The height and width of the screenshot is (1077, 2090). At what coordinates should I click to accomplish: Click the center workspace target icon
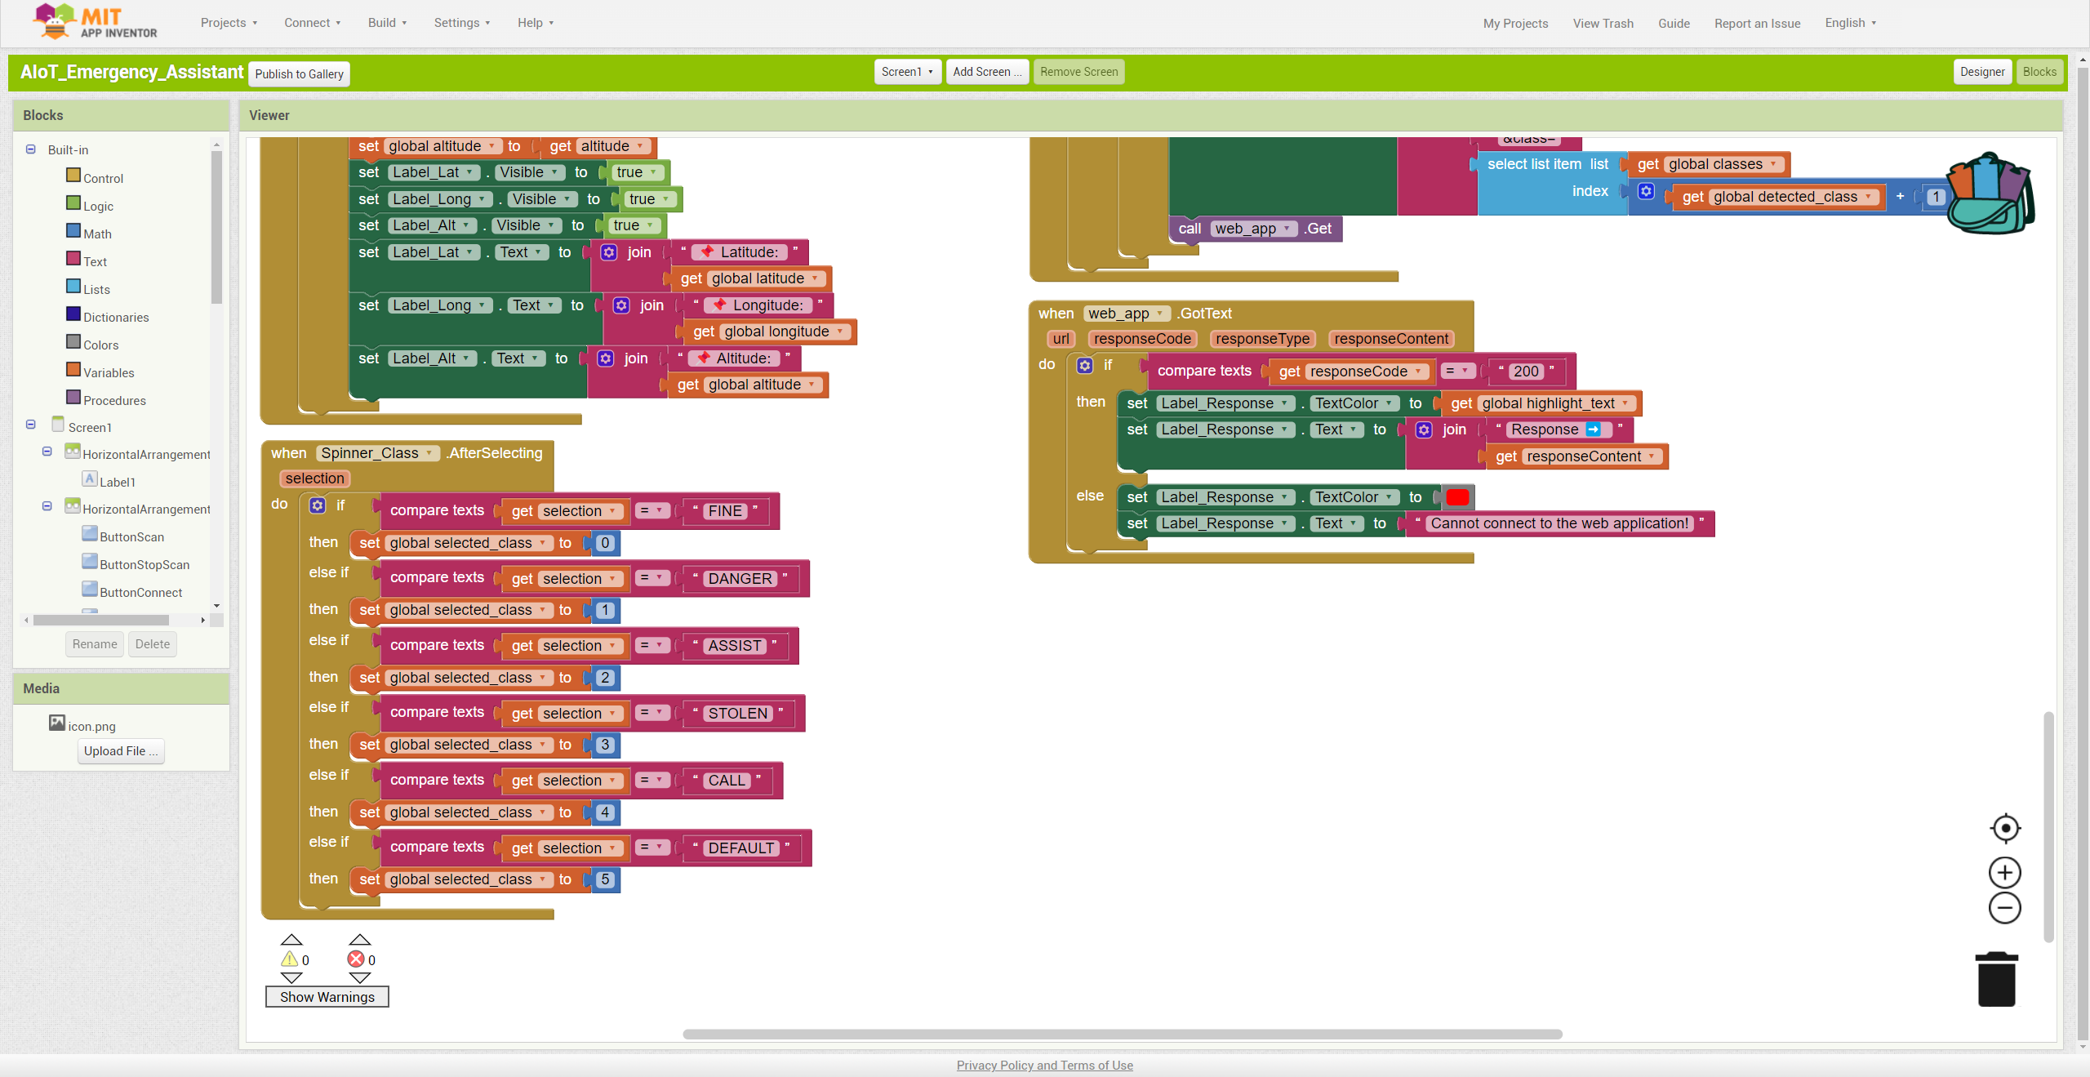pyautogui.click(x=2004, y=828)
